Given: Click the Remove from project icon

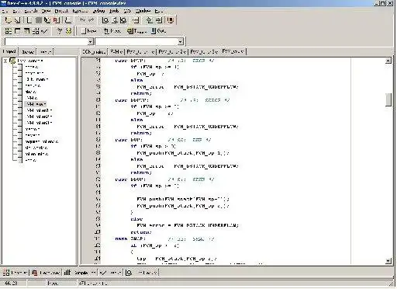Looking at the screenshot, I should (159, 20).
